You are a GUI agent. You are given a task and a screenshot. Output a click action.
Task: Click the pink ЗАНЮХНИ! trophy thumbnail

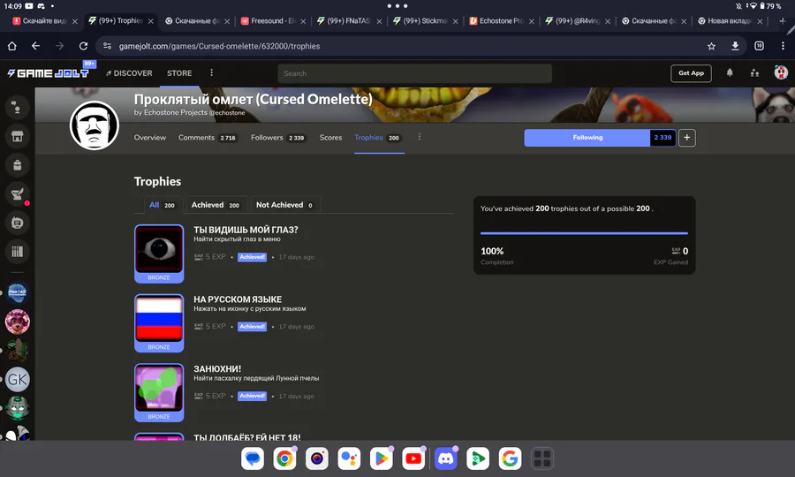[159, 389]
